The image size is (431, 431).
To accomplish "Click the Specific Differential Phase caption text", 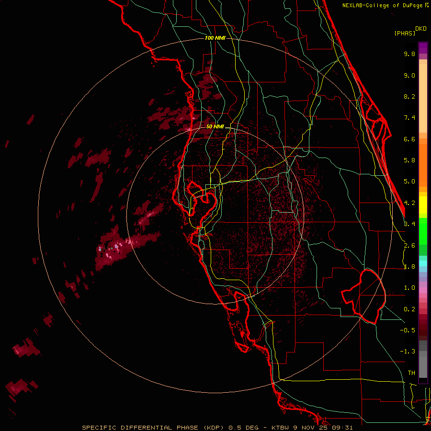I will (x=217, y=428).
